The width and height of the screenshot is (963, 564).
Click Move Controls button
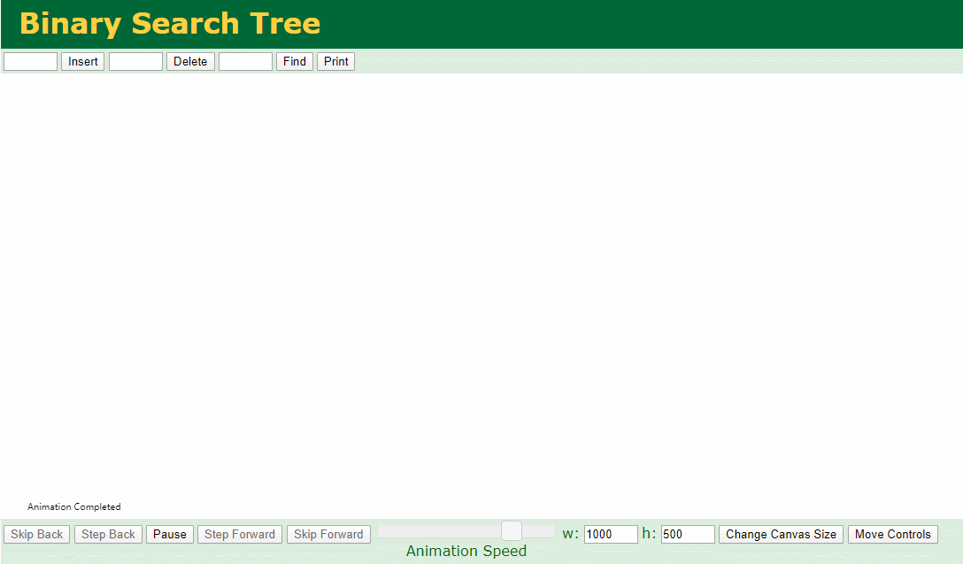[893, 534]
